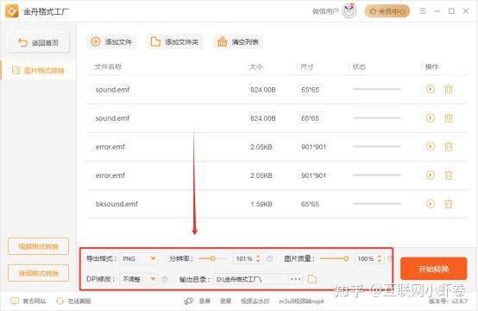Click the 在线客服 headset icon
478x311 pixels.
[x=60, y=301]
